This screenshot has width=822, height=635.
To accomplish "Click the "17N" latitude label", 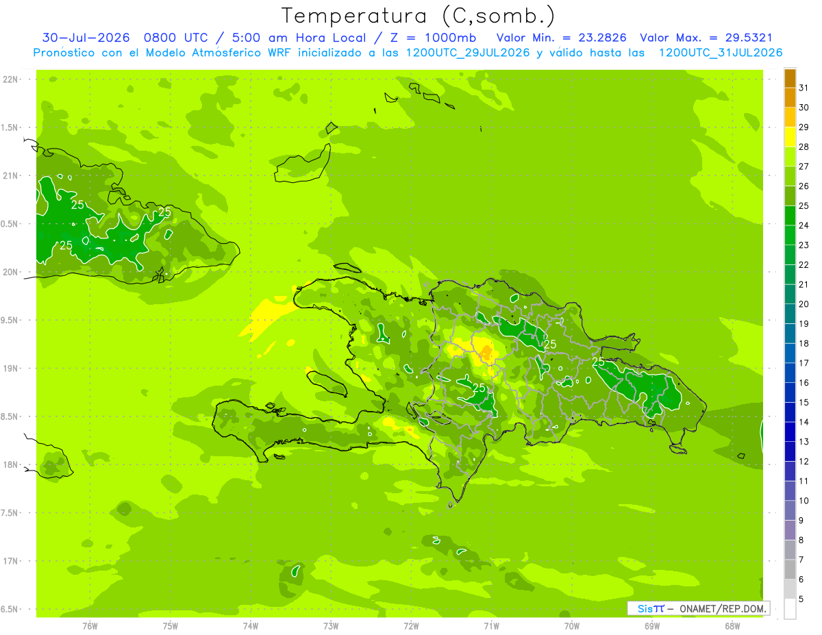I will [11, 561].
